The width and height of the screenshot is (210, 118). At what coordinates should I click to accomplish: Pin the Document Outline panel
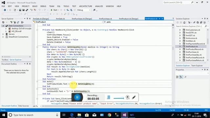click(x=27, y=64)
